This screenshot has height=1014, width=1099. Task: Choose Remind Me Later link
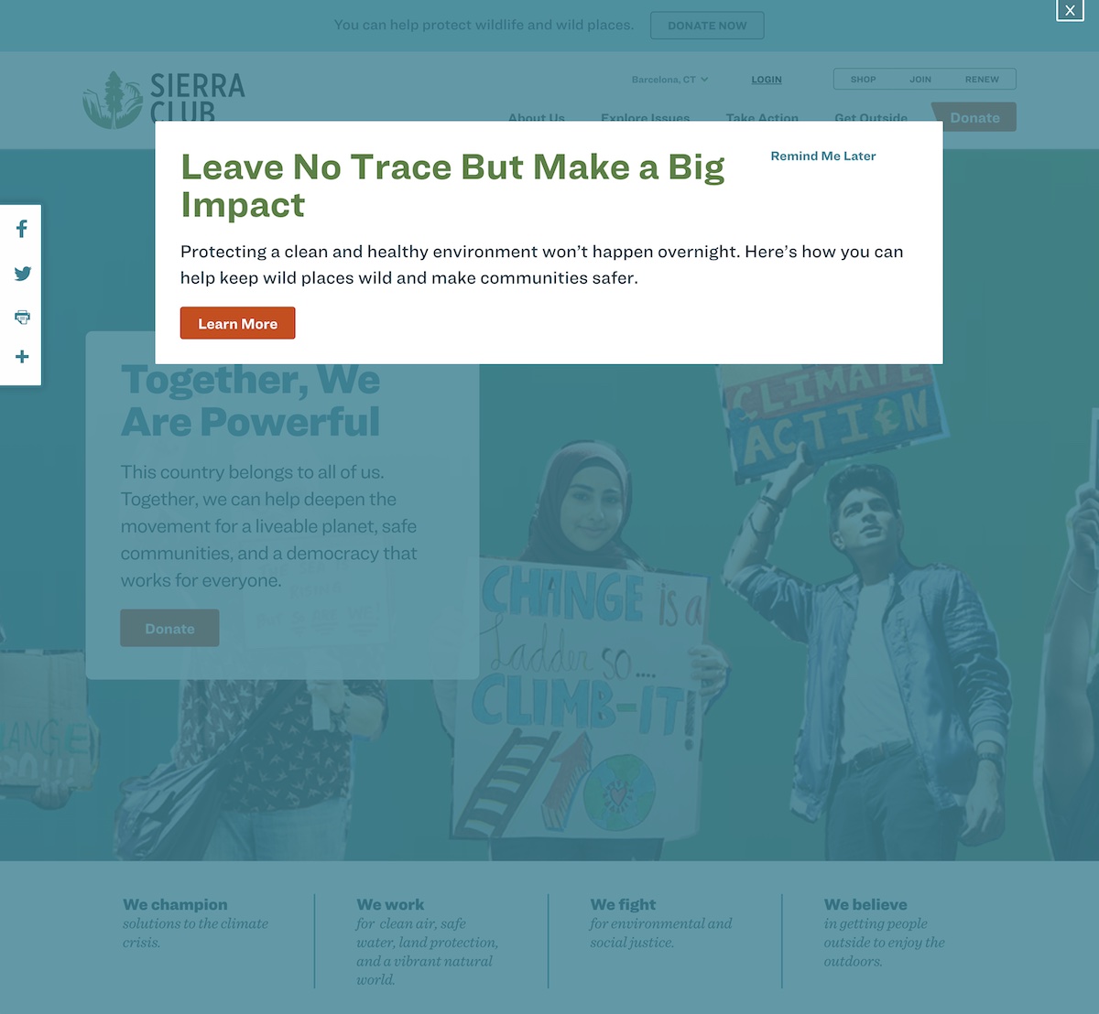click(x=822, y=156)
